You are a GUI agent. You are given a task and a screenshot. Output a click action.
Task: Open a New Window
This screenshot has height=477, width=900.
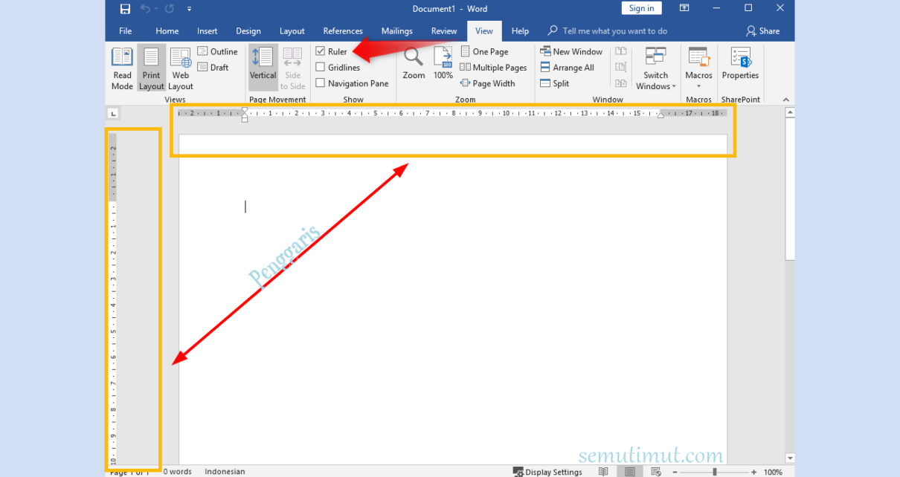571,51
